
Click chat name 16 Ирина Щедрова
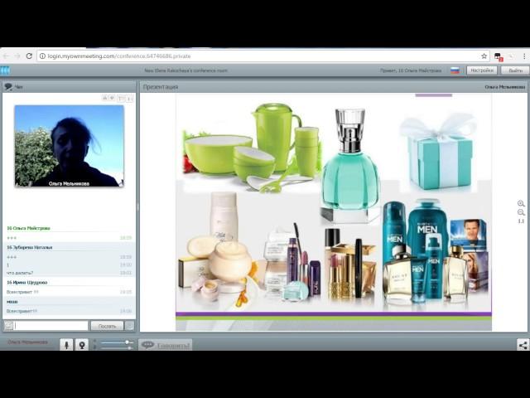click(27, 282)
